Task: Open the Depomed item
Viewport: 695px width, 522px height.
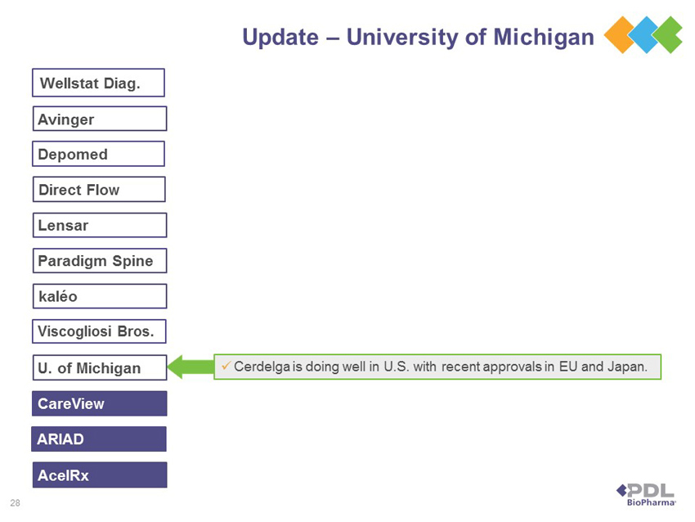Action: click(x=98, y=154)
